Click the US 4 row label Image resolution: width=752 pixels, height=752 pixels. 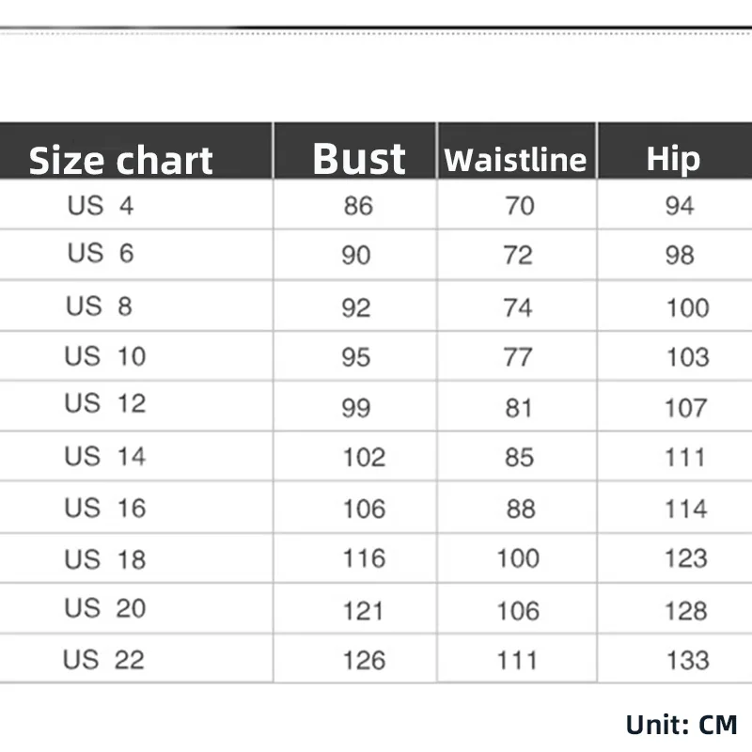[x=101, y=206]
